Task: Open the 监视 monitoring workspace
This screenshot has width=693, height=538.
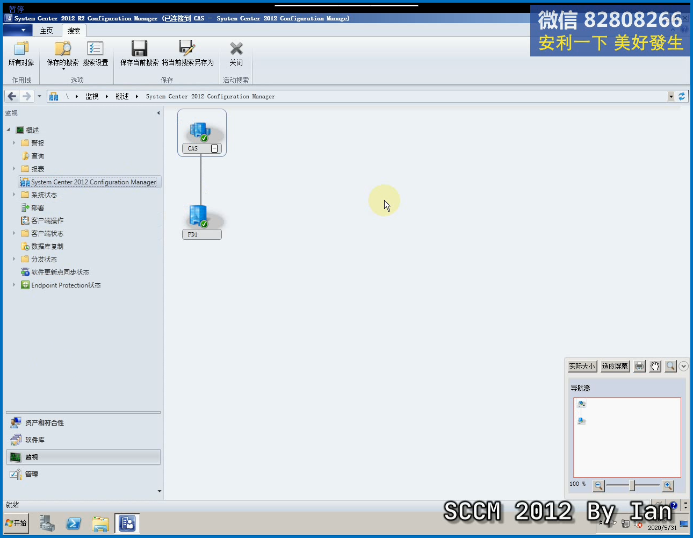Action: click(x=83, y=457)
